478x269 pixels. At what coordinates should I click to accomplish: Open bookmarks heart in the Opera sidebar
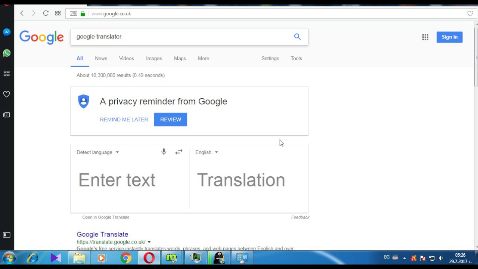(x=7, y=94)
